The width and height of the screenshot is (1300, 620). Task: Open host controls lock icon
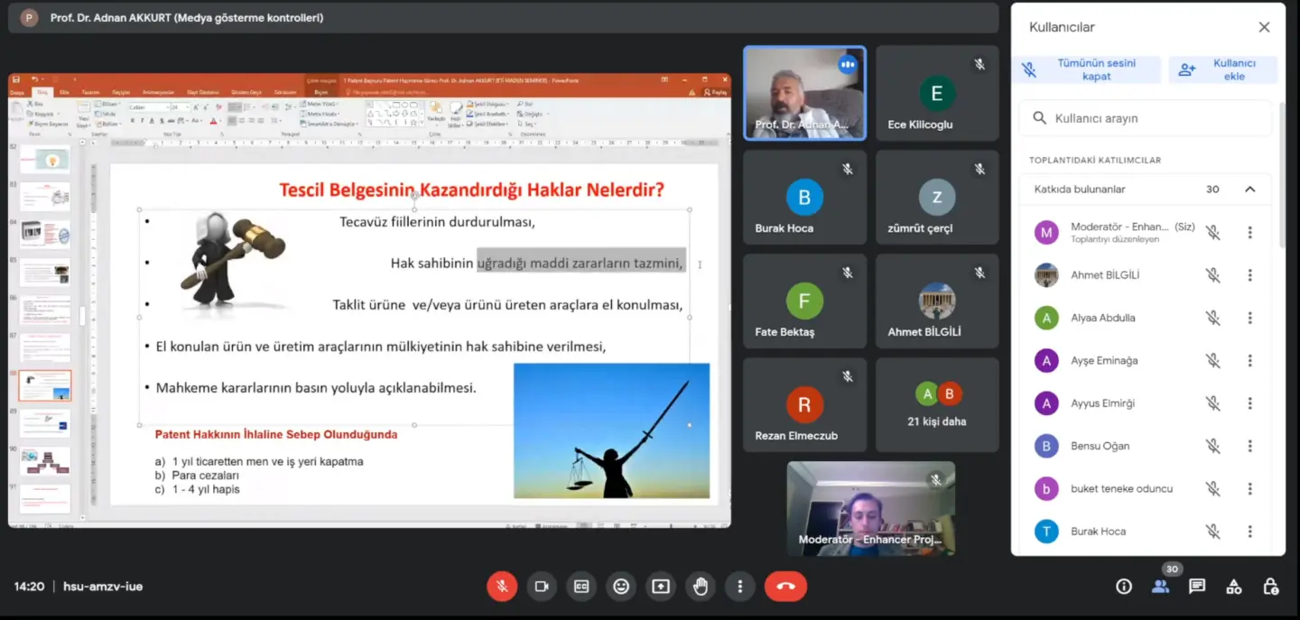coord(1270,587)
